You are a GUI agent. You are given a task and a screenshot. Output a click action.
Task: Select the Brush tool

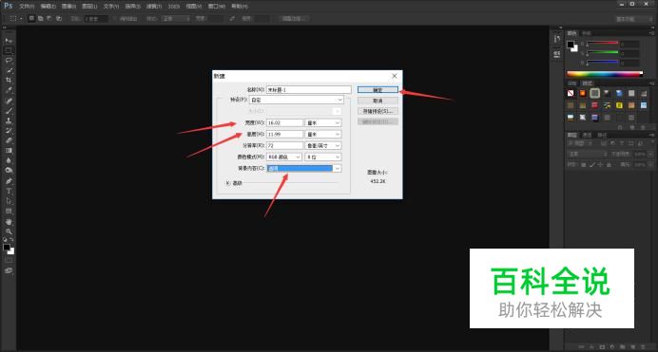[9, 111]
